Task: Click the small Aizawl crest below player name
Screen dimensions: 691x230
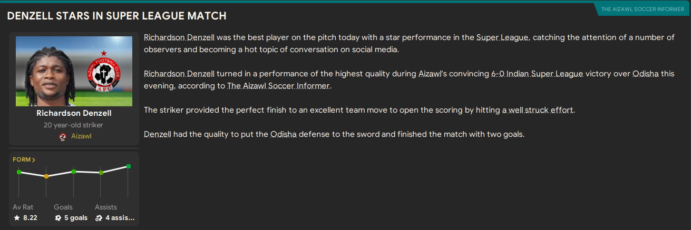Action: [63, 137]
